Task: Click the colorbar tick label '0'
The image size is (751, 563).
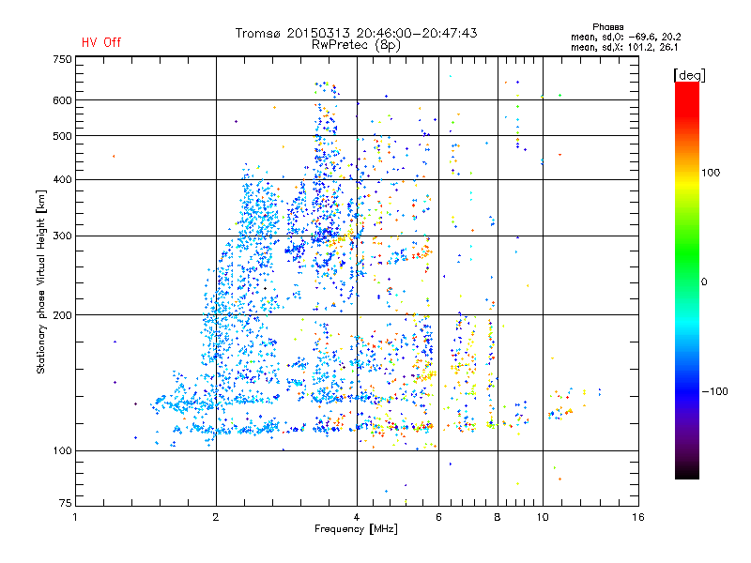Action: click(704, 282)
